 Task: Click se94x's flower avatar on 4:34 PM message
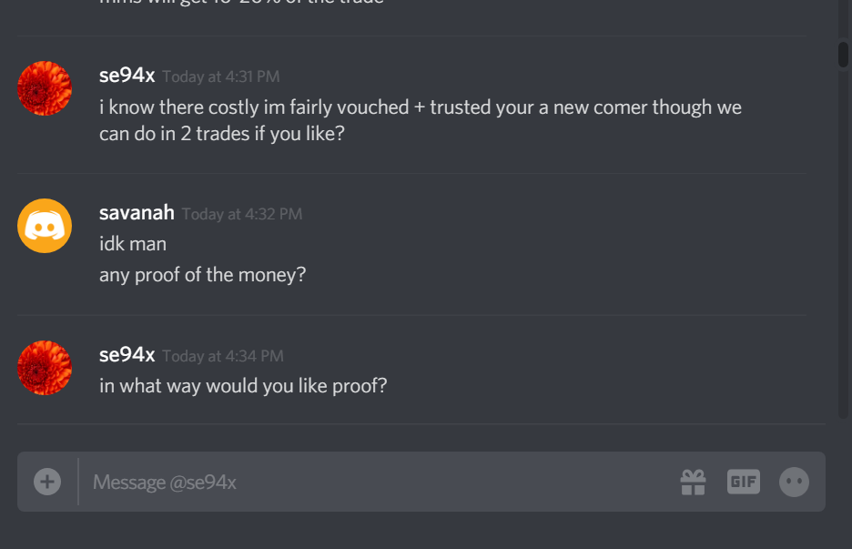tap(45, 368)
